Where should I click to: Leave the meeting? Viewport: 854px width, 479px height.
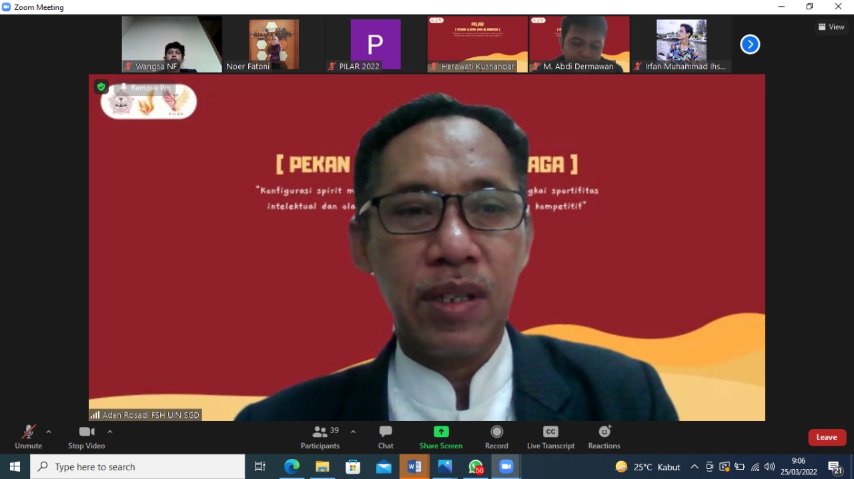(827, 437)
